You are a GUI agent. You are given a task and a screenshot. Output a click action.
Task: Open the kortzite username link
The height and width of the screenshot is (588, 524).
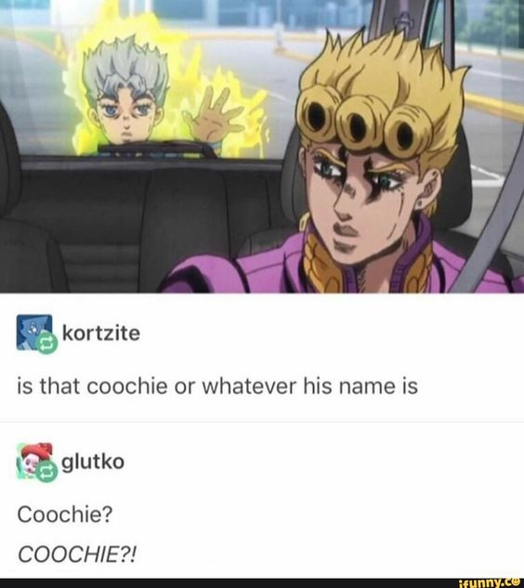(x=101, y=333)
